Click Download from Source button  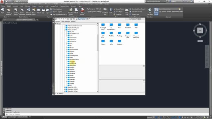tap(137, 9)
